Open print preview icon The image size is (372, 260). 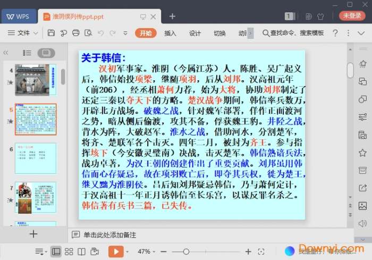88,33
